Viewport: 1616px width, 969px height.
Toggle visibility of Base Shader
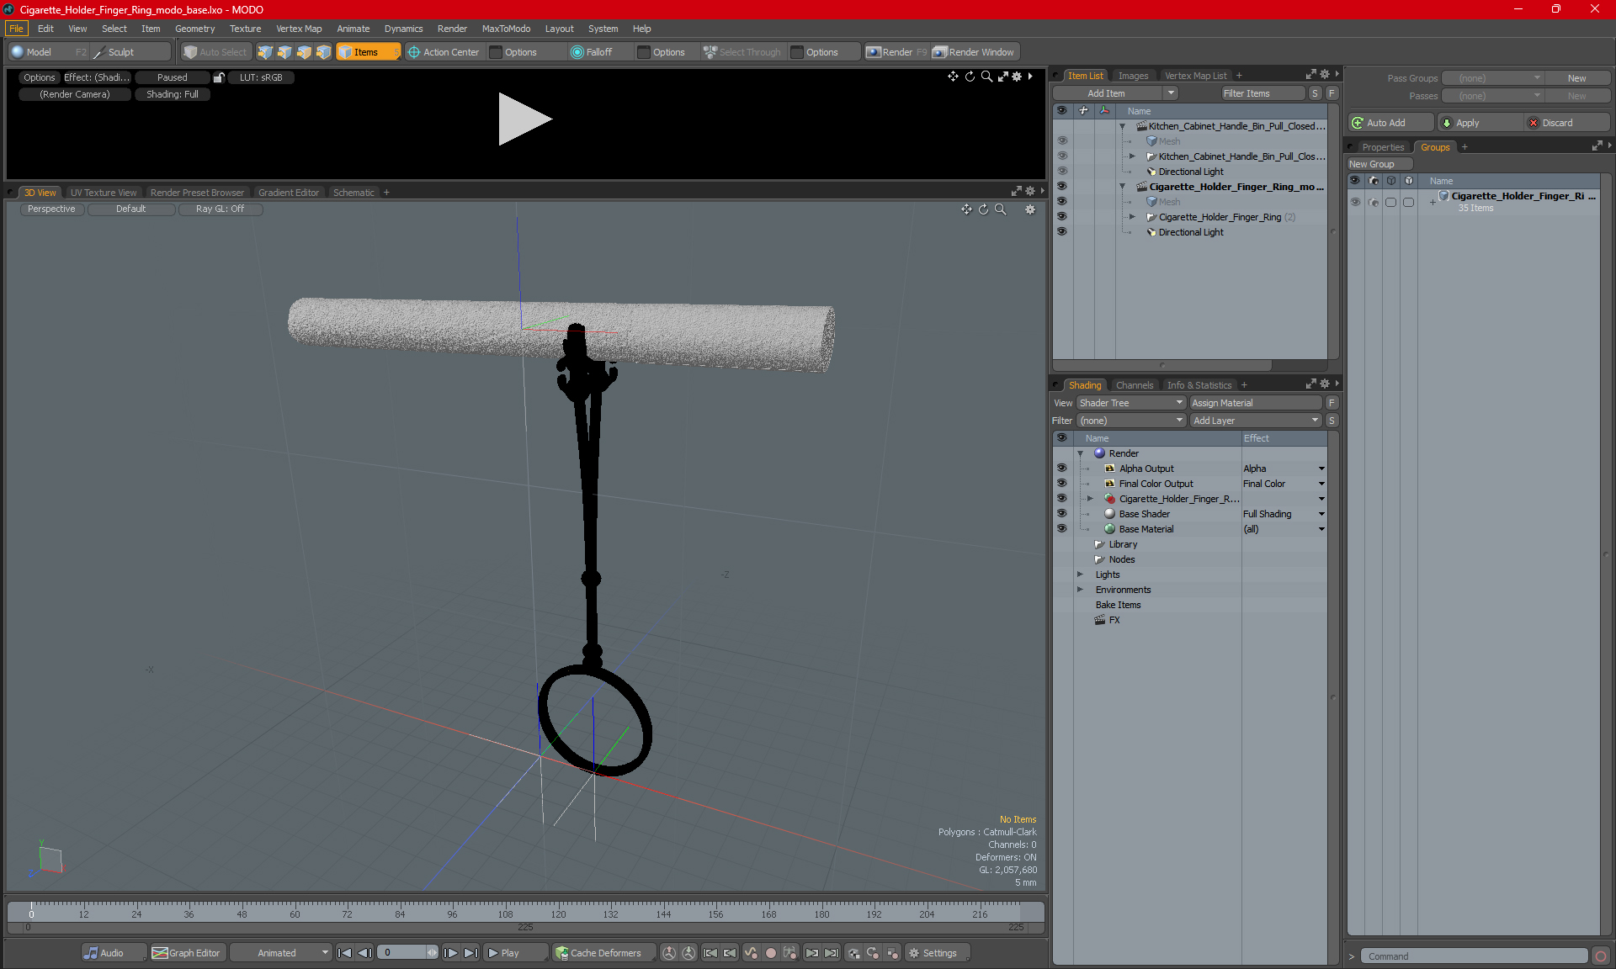(1061, 514)
